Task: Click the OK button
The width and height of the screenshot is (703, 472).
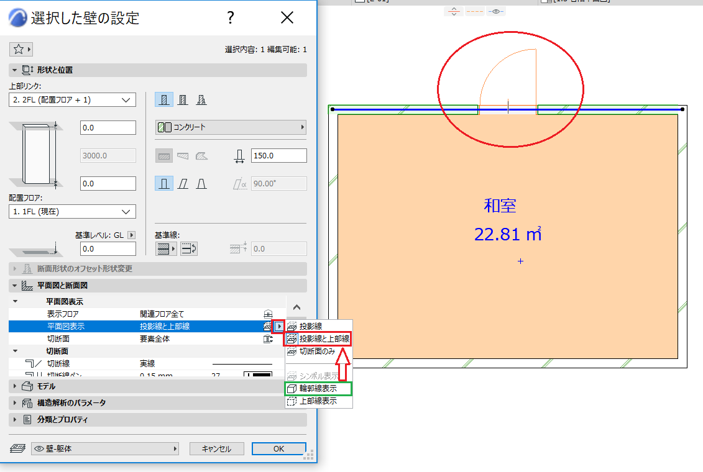Action: tap(278, 449)
